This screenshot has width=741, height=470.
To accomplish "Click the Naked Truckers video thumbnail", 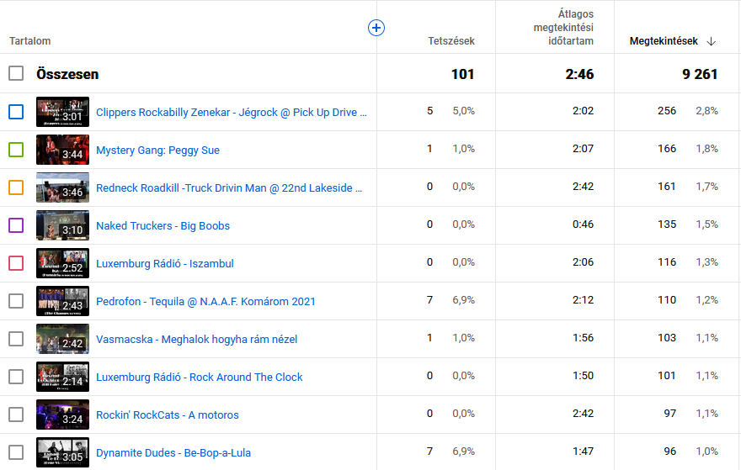I will [x=62, y=225].
